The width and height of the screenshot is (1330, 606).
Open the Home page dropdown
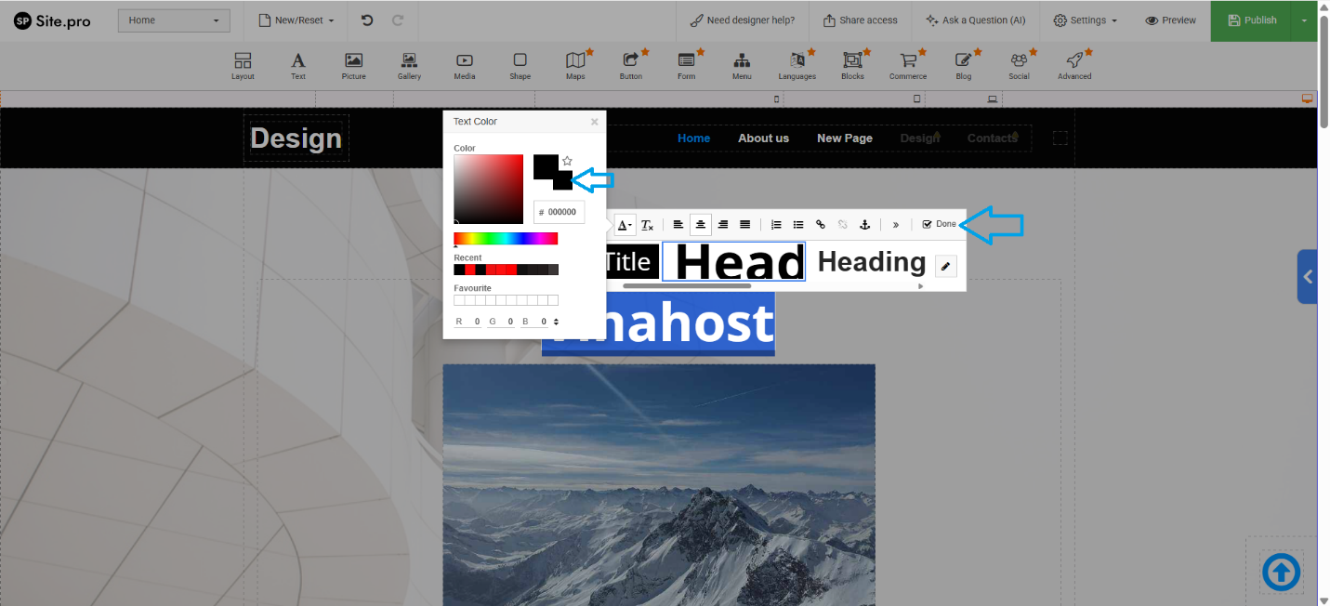point(174,20)
